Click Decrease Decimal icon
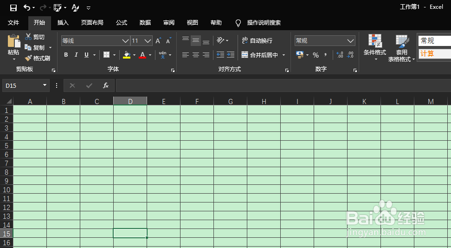The height and width of the screenshot is (248, 451). click(x=350, y=55)
